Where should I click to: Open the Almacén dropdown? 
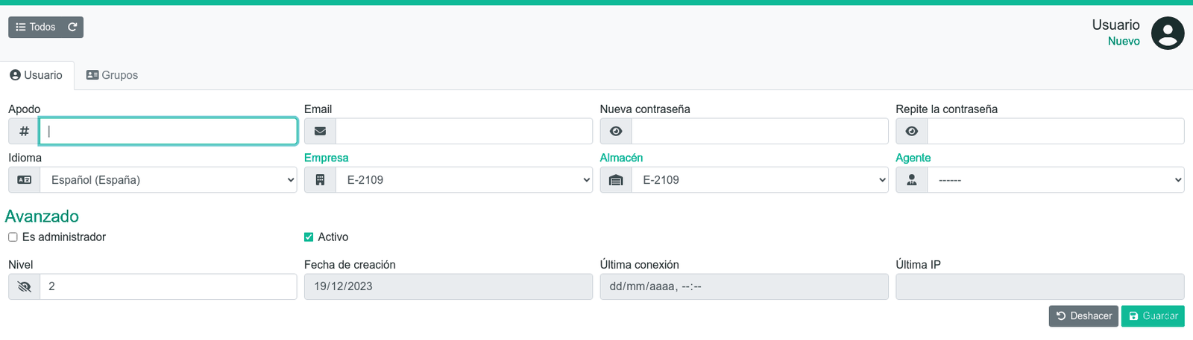click(760, 180)
